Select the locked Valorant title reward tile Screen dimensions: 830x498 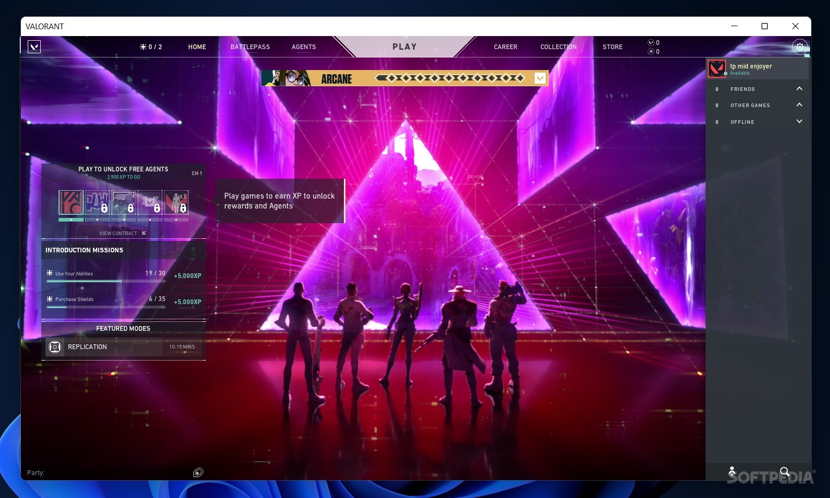[150, 202]
